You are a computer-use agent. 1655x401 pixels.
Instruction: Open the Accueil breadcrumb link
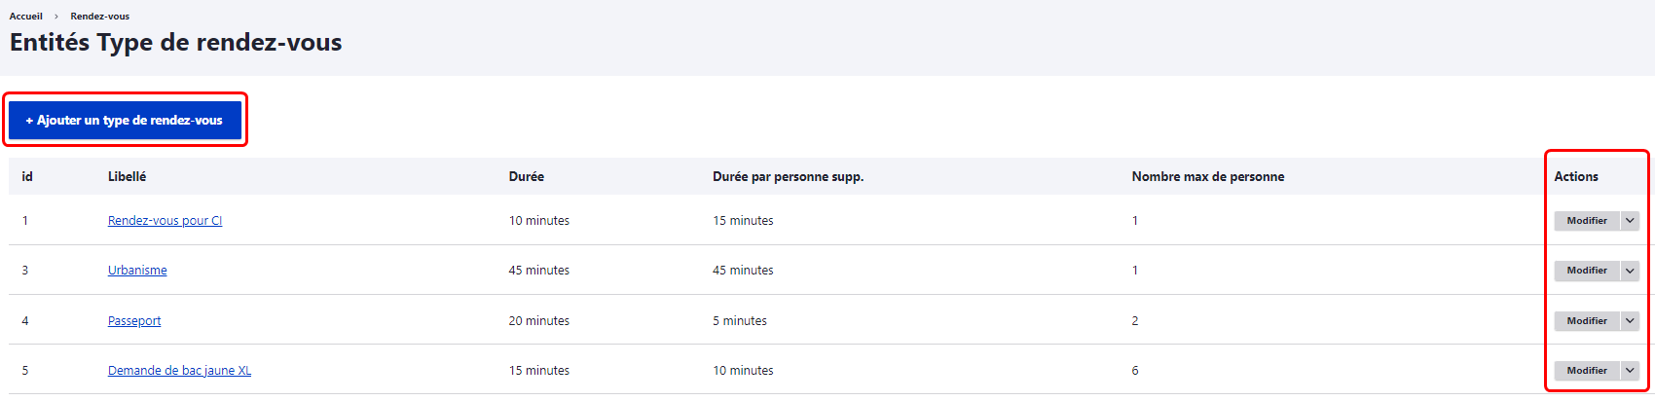[x=26, y=17]
